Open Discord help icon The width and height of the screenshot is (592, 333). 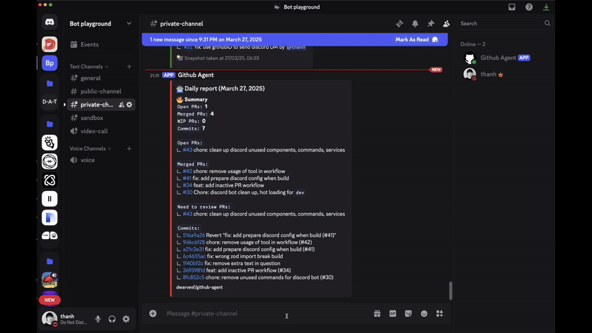529,7
